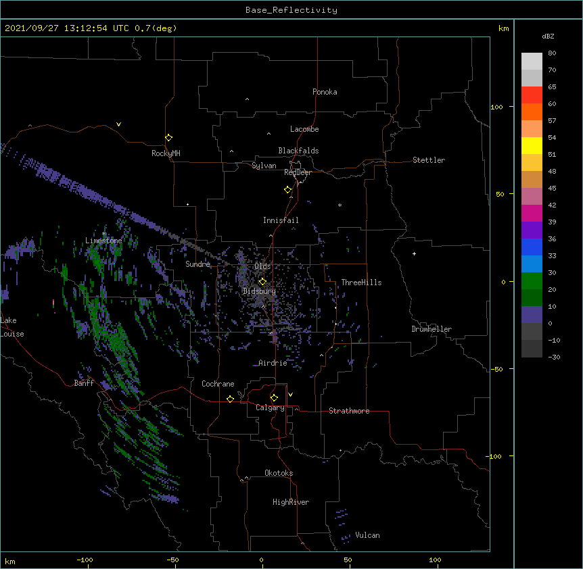Viewport: 583px width, 569px height.
Task: Click the Drumheller label
Action: (432, 329)
